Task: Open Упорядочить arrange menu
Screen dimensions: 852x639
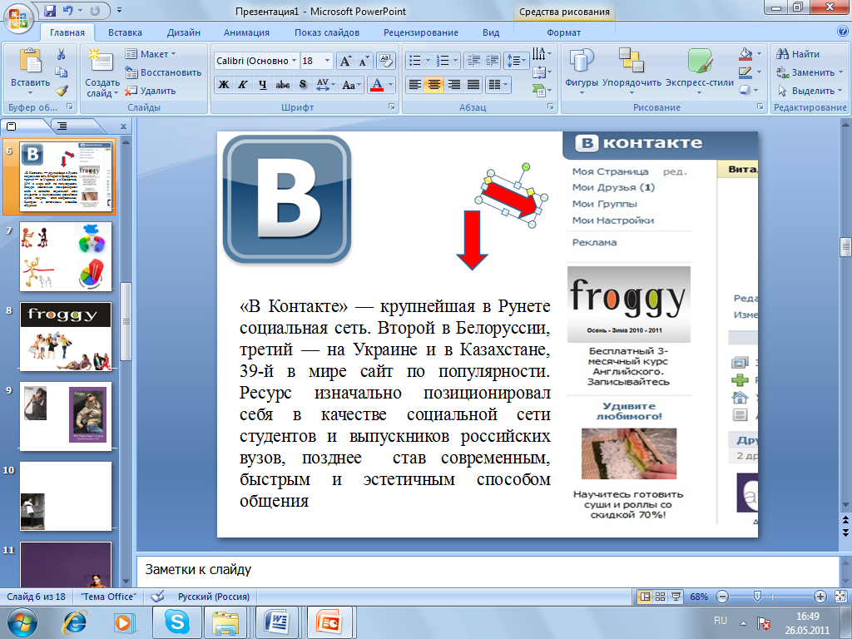Action: (632, 71)
